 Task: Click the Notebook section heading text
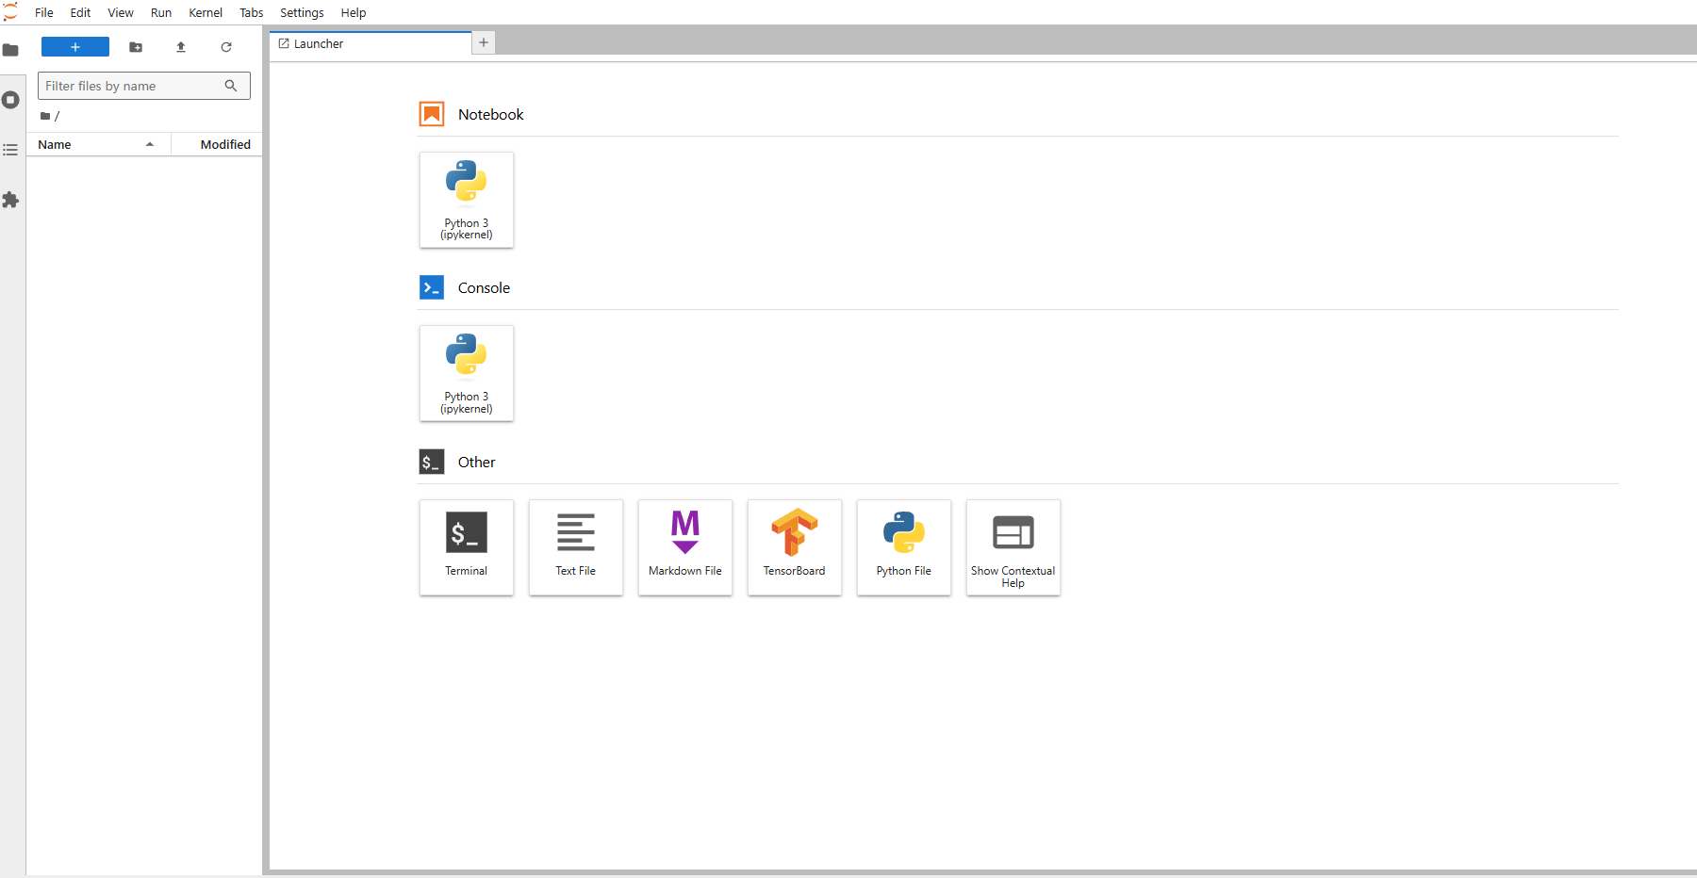(490, 114)
